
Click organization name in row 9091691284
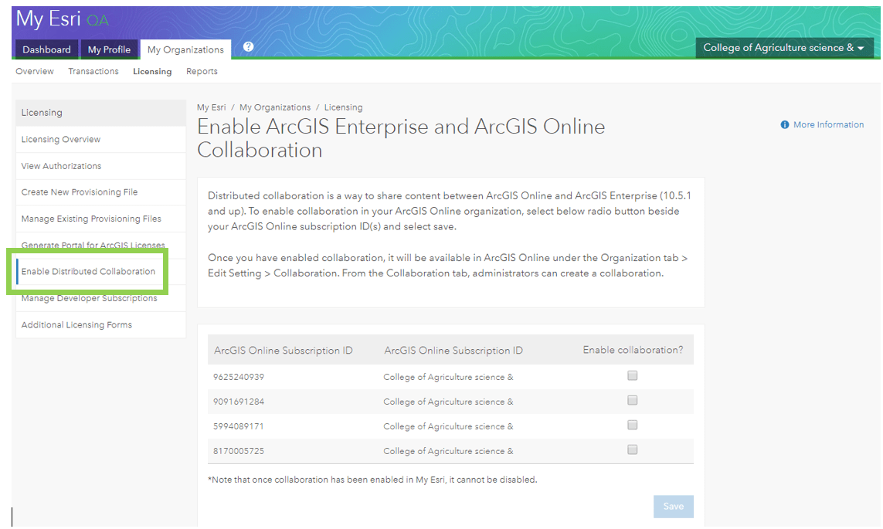click(448, 402)
